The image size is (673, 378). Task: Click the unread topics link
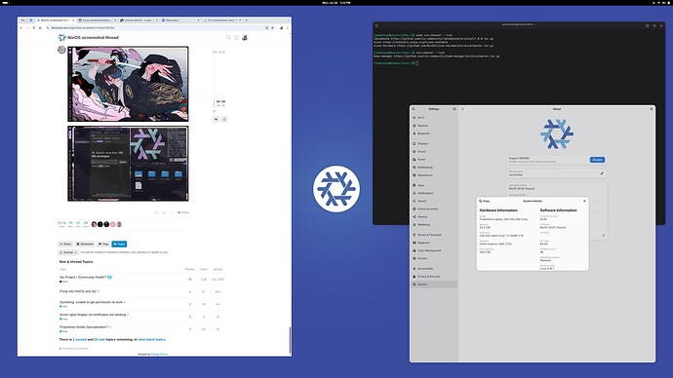pyautogui.click(x=79, y=339)
